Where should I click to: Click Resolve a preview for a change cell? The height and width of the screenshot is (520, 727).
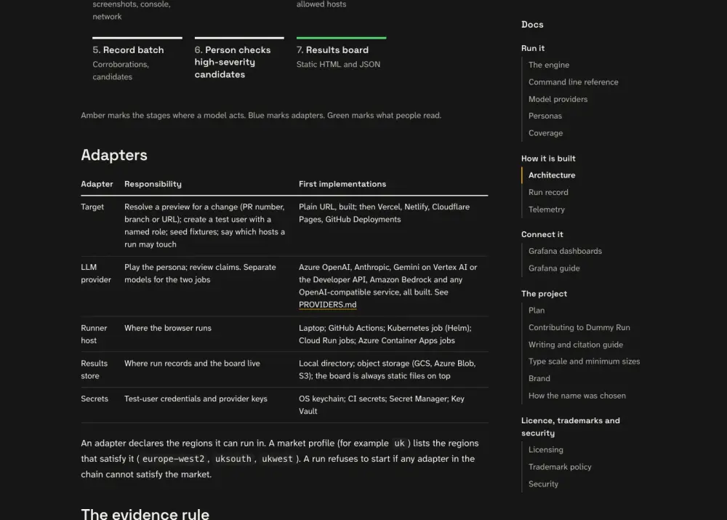click(x=204, y=225)
